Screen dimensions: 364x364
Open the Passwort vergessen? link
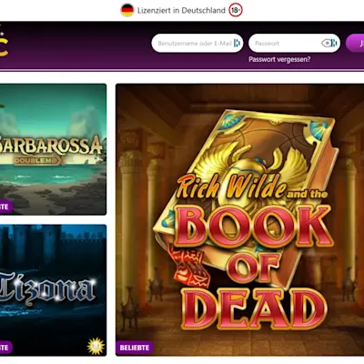point(279,59)
